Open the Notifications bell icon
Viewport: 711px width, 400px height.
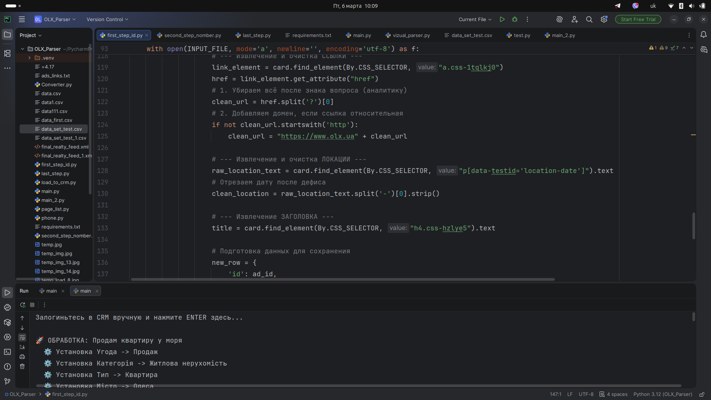pyautogui.click(x=704, y=34)
